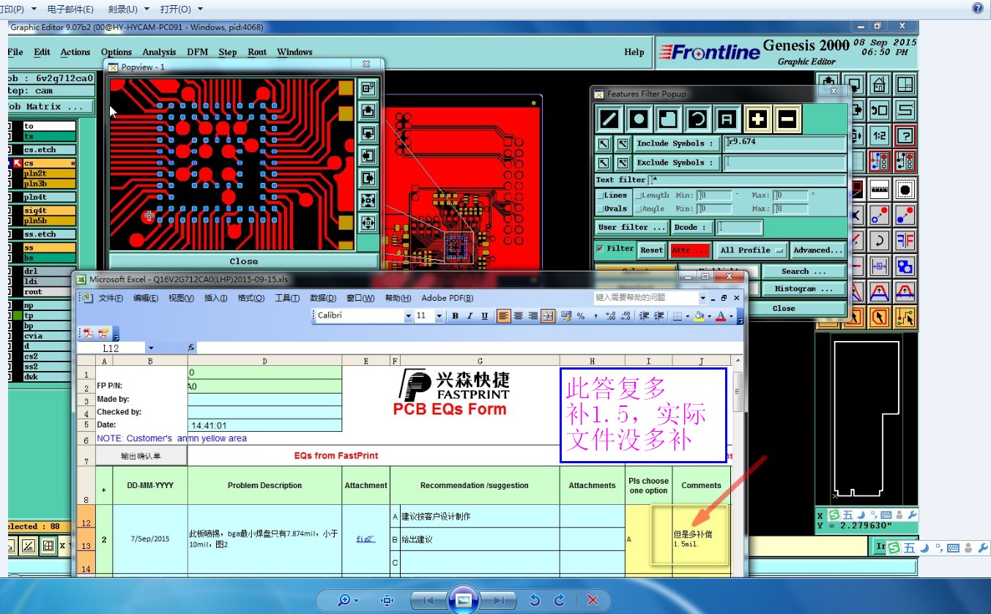
Task: Click merge and center icon in Excel
Action: [549, 316]
